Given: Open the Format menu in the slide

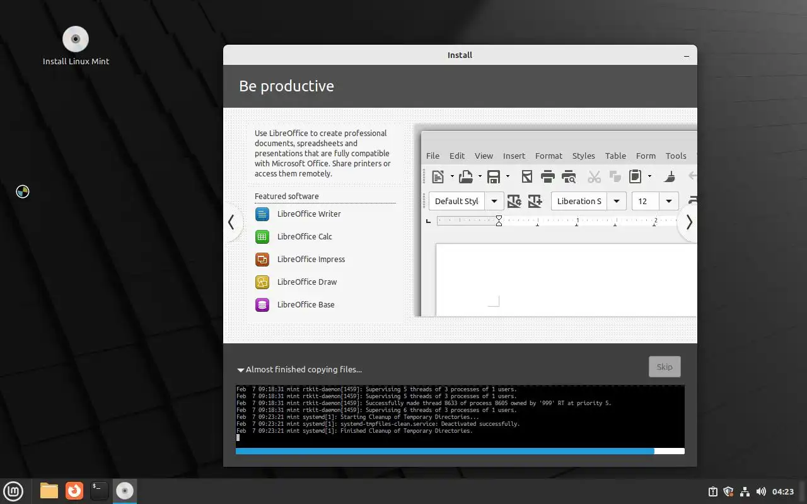Looking at the screenshot, I should click(549, 156).
